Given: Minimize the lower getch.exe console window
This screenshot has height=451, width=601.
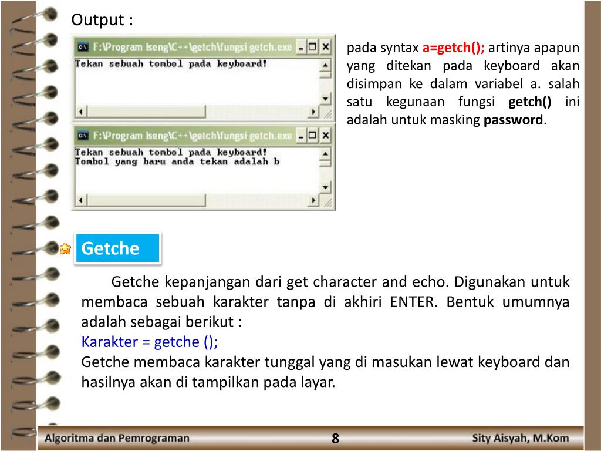Looking at the screenshot, I should pyautogui.click(x=301, y=136).
